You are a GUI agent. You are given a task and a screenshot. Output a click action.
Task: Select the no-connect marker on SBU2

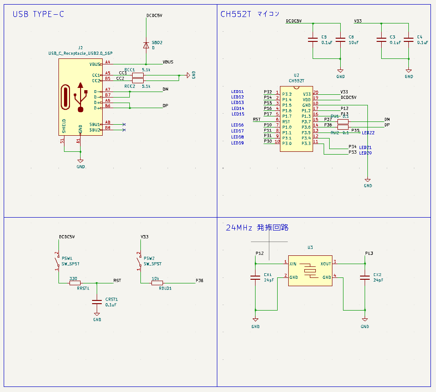(x=124, y=130)
